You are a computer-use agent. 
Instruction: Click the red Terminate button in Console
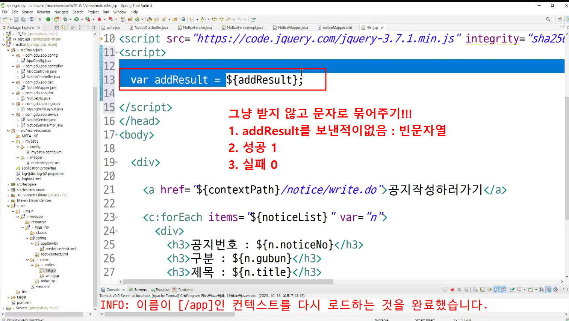[452, 290]
